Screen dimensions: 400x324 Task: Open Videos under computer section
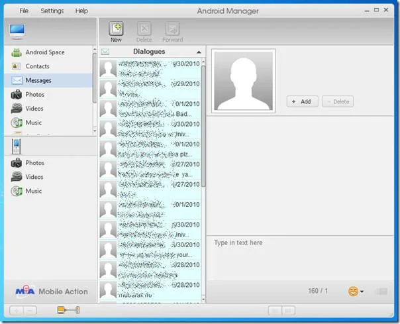(48, 109)
